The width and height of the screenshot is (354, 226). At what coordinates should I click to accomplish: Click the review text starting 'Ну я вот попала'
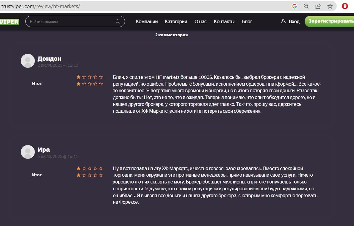click(x=215, y=185)
